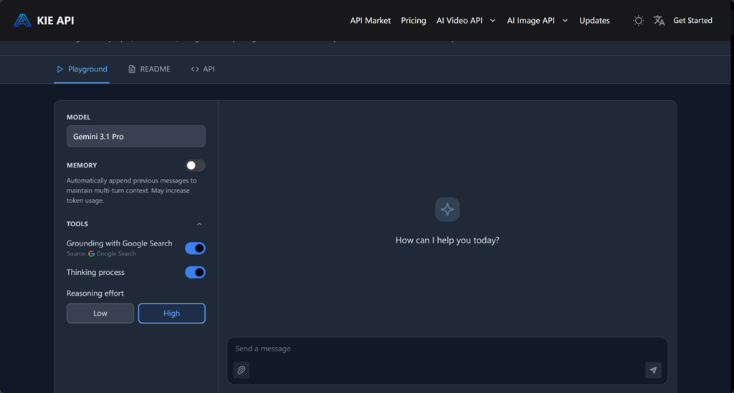Enable the Memory toggle switch
Screen dimensions: 734x393
[x=195, y=165]
